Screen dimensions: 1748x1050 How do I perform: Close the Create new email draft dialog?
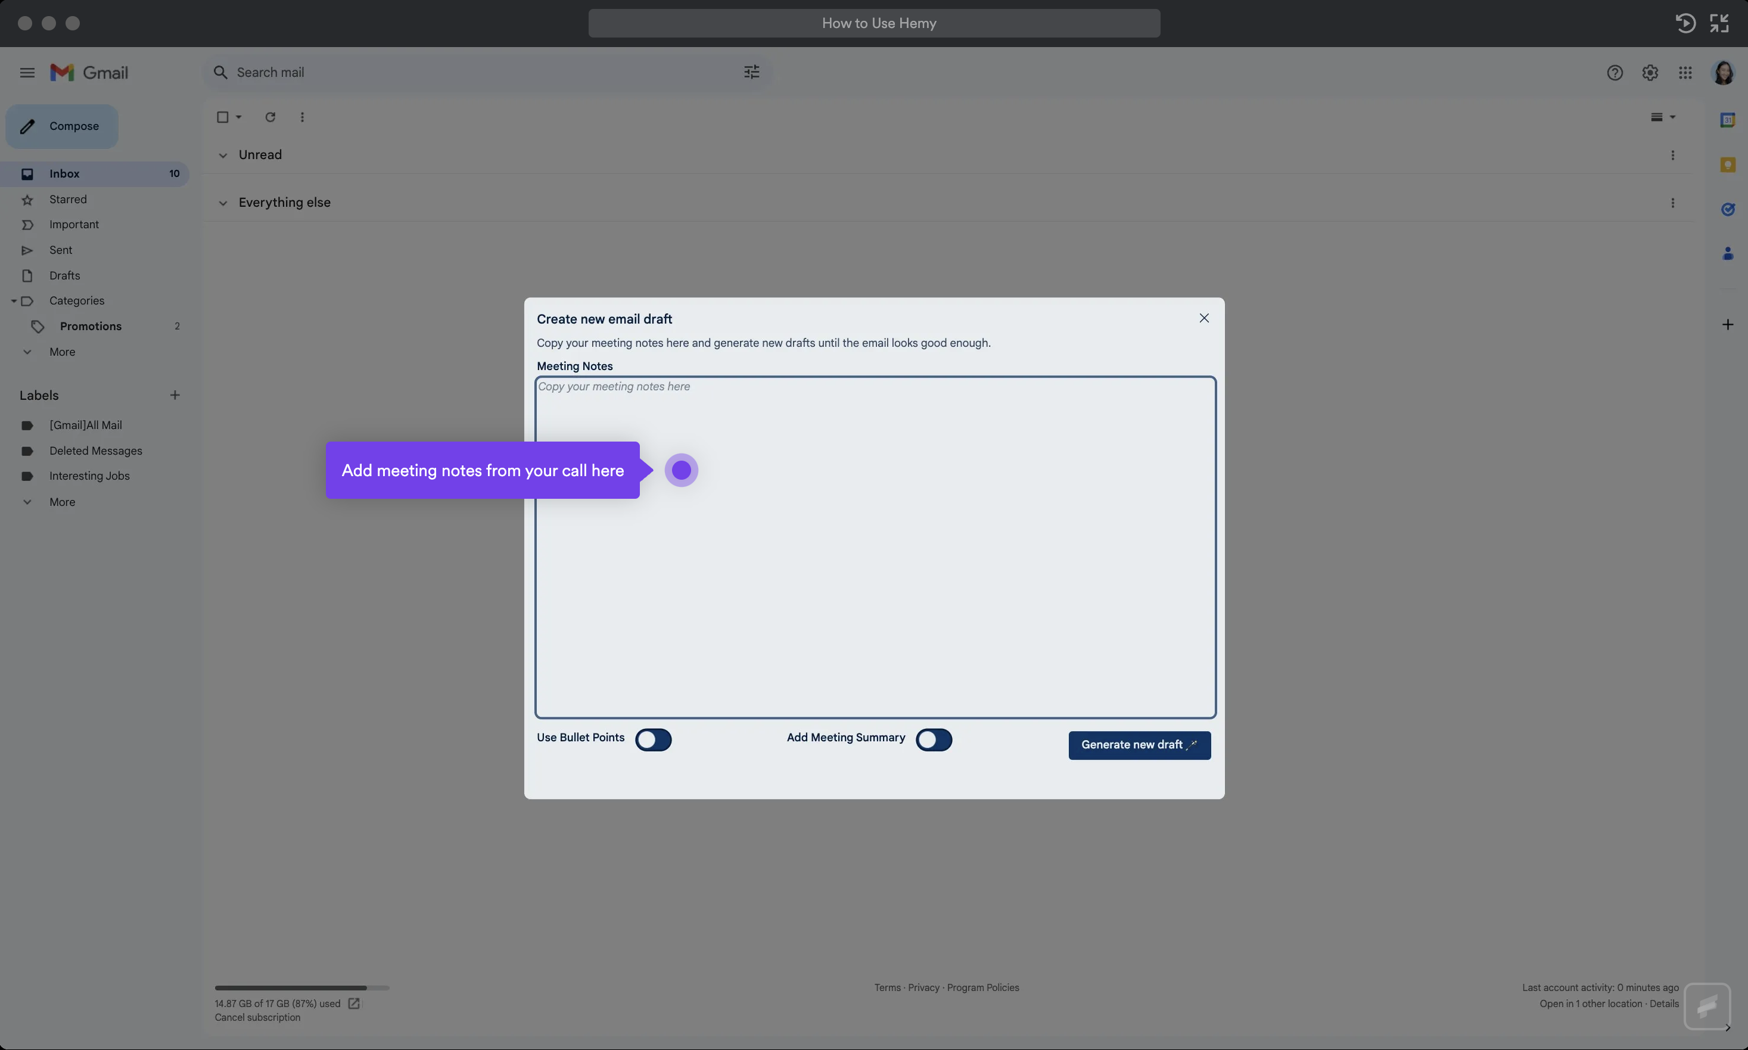click(x=1204, y=318)
